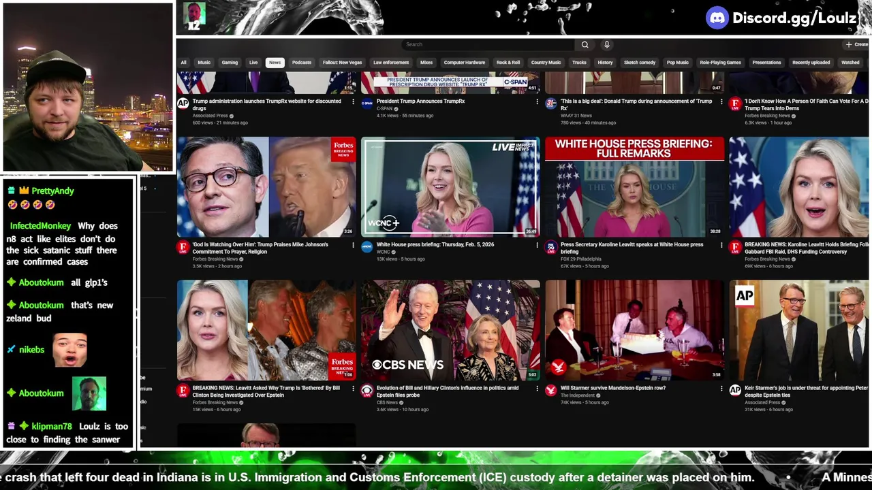Click AP avatar on Keir Starmer video
872x490 pixels.
pyautogui.click(x=734, y=391)
